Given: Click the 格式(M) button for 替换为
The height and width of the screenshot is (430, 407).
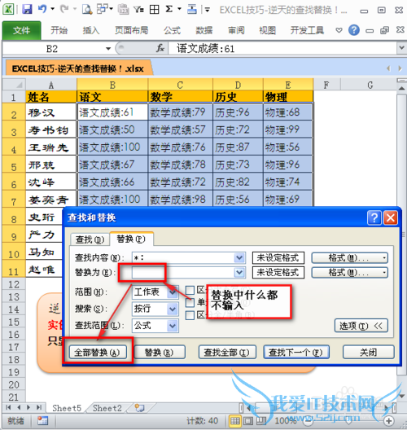Looking at the screenshot, I should pyautogui.click(x=350, y=272).
